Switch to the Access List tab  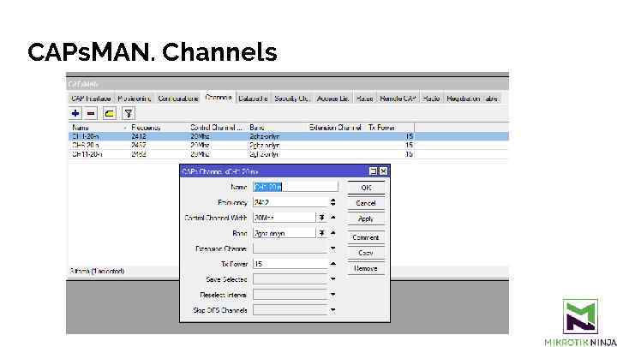point(332,99)
